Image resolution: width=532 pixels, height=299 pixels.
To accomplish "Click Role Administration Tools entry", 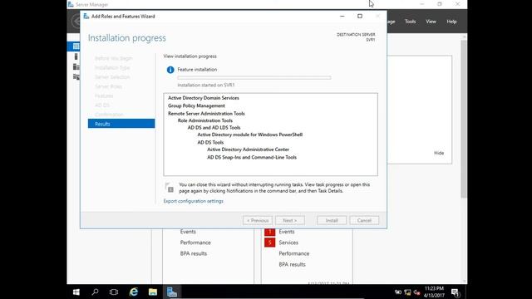I will [205, 120].
